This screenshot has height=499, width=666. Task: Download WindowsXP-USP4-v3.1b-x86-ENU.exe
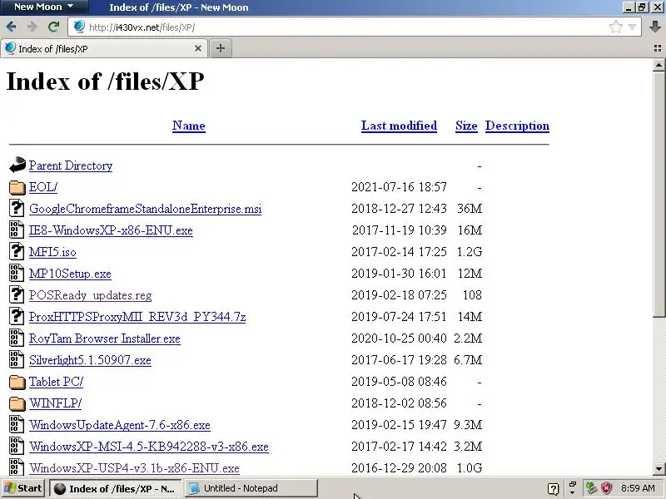coord(134,468)
